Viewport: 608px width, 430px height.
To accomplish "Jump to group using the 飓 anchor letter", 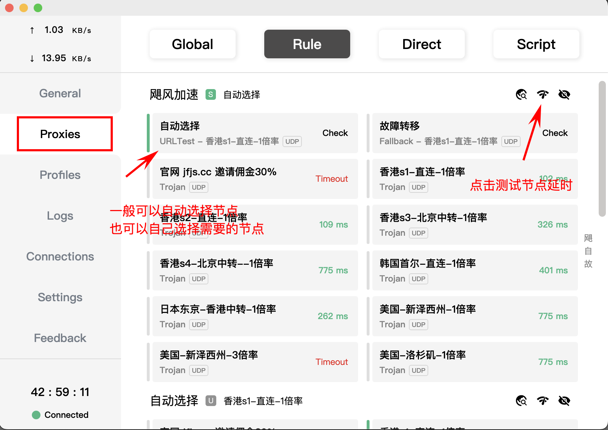I will pos(588,238).
